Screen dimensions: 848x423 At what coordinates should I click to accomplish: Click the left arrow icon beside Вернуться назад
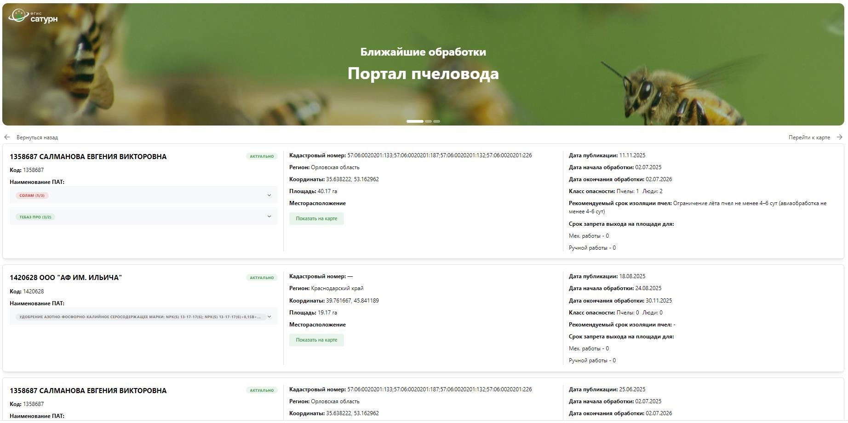7,137
